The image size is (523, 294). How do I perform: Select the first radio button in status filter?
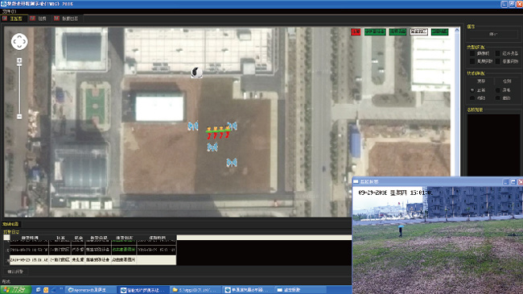pos(472,90)
